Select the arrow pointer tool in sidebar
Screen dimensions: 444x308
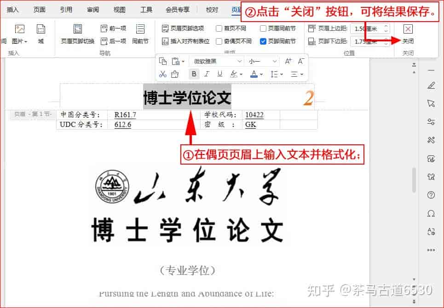(x=431, y=103)
